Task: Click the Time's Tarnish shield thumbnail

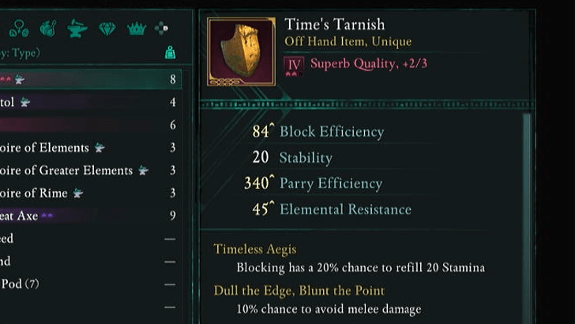Action: (x=241, y=51)
